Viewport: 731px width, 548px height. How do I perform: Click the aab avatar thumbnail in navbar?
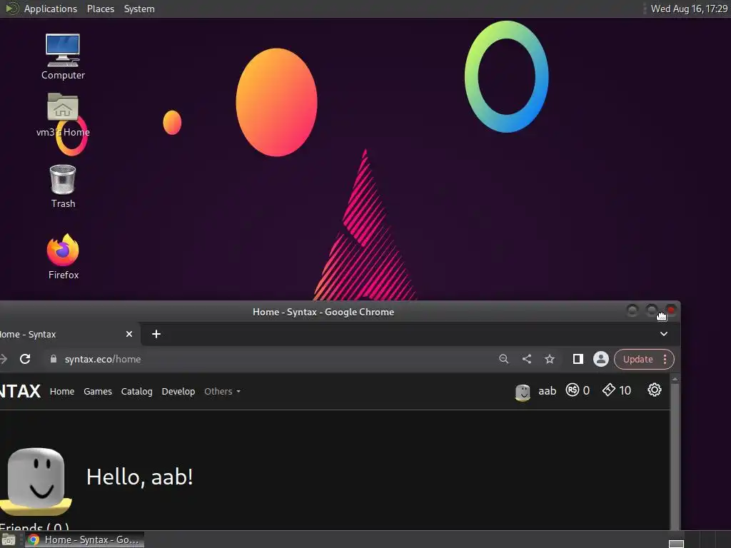coord(523,392)
